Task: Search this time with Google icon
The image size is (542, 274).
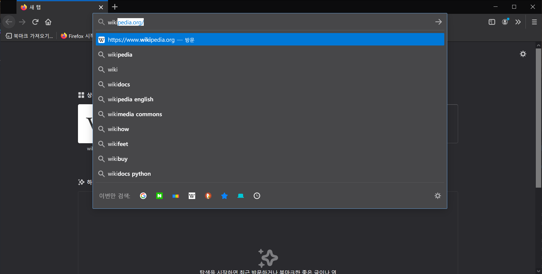Action: [143, 196]
